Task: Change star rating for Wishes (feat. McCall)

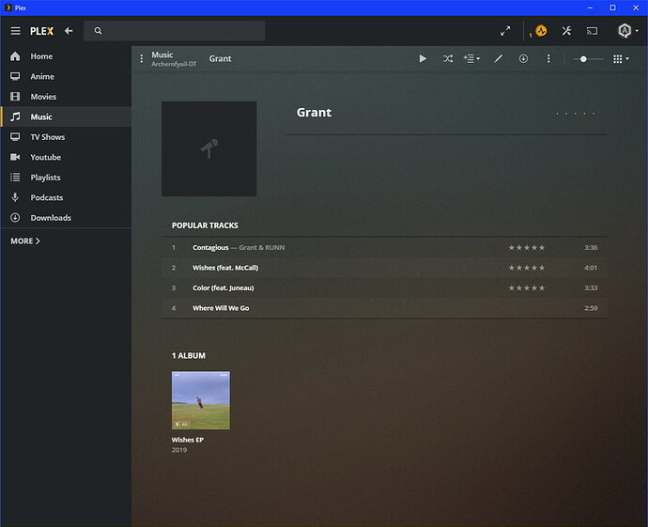Action: (527, 268)
